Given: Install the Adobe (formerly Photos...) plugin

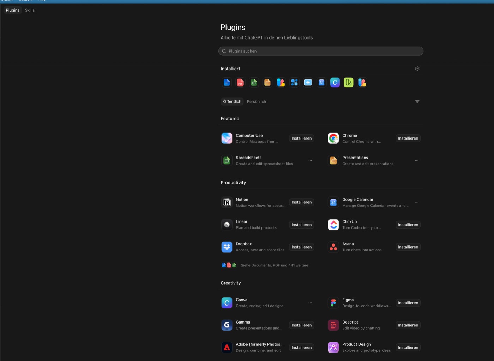Looking at the screenshot, I should click(302, 348).
